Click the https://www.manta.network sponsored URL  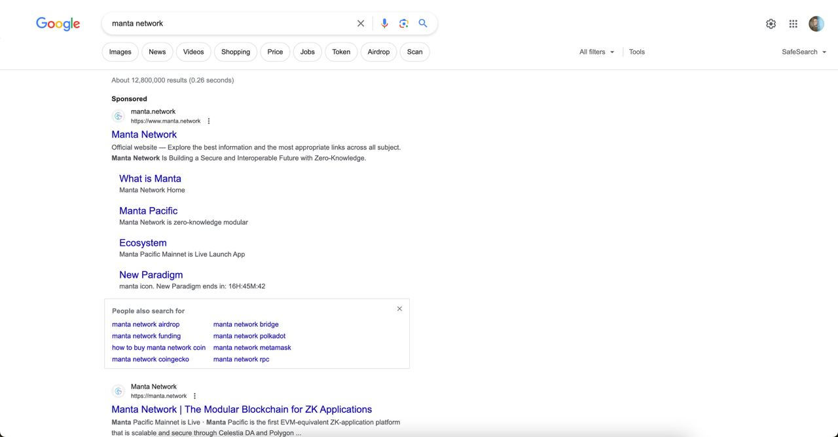[166, 121]
